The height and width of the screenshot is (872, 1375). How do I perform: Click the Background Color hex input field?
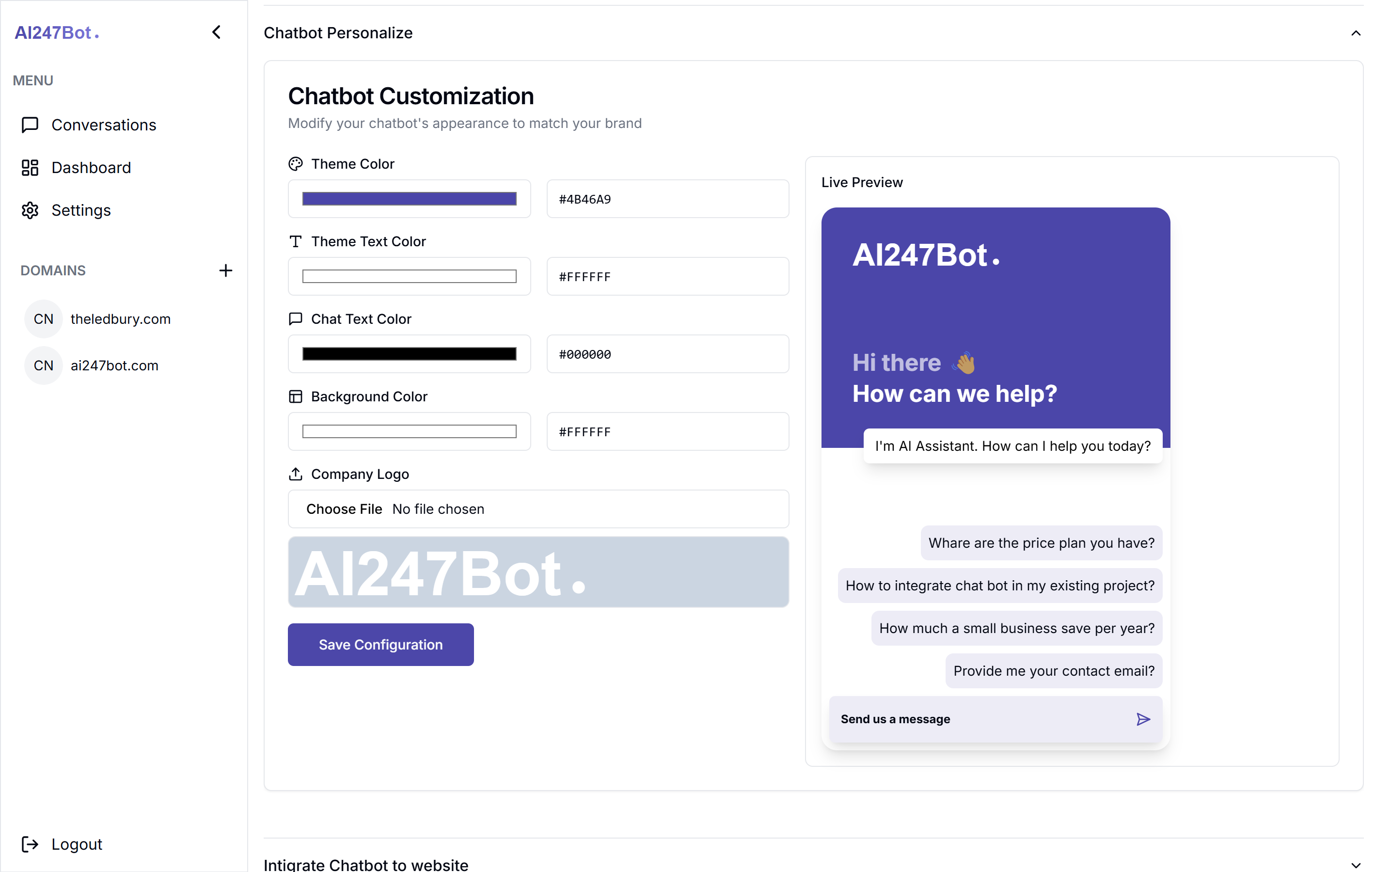(667, 432)
